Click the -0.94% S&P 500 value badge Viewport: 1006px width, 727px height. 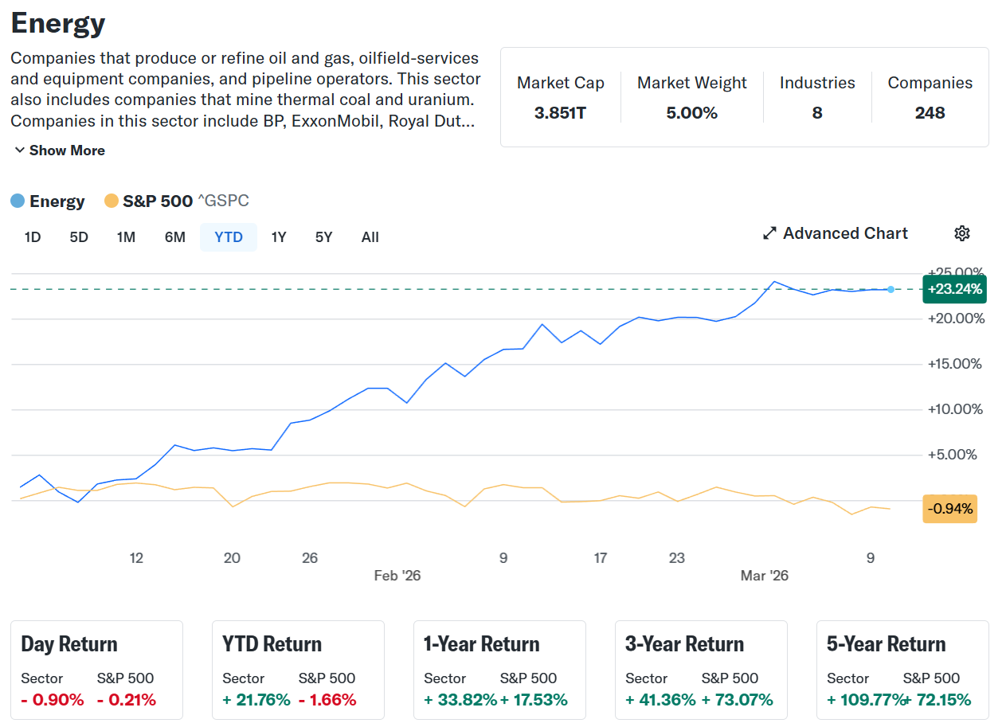[x=949, y=509]
